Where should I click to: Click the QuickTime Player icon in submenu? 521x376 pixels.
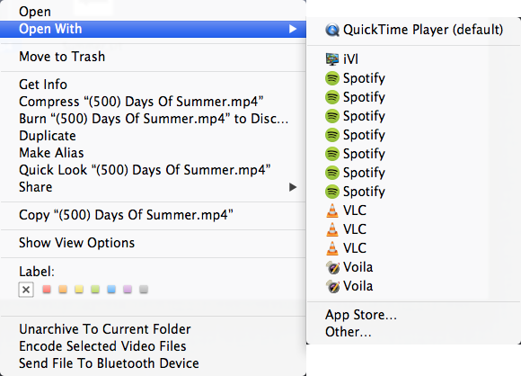tap(332, 30)
